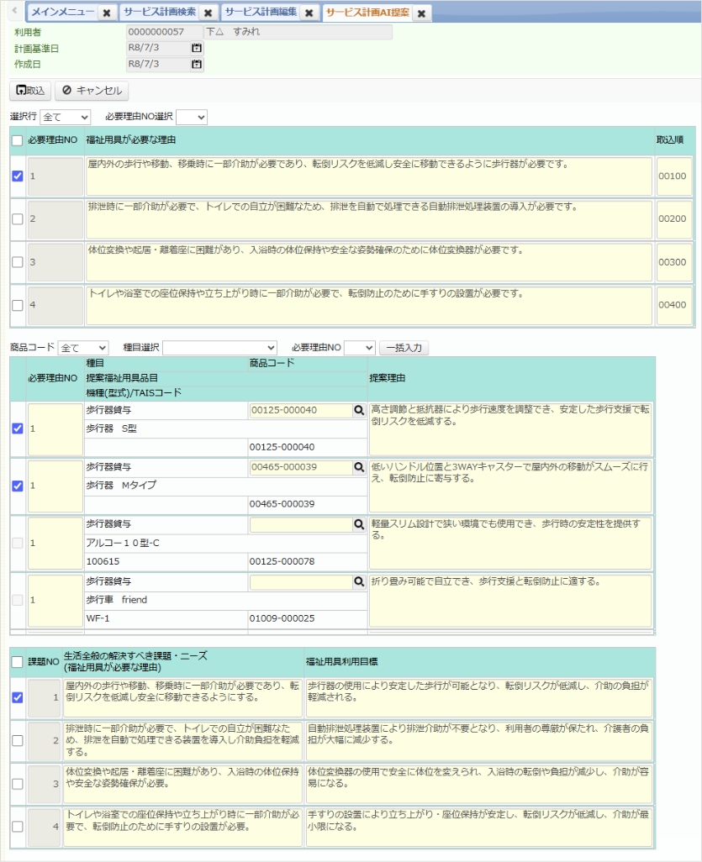Close the メインメニュー tab
Screen dimensions: 702x862
click(x=107, y=13)
